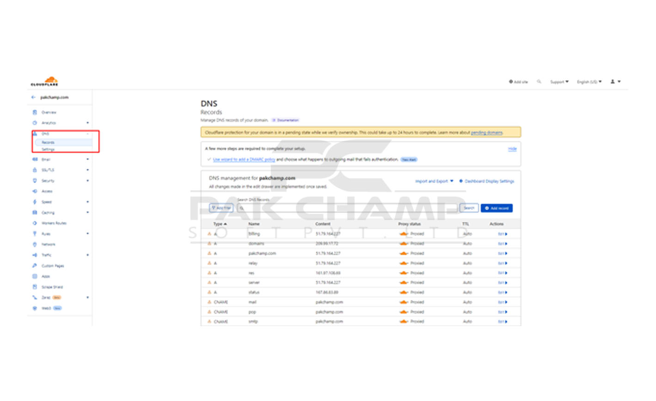Click the SSL/TLS lock icon
Viewport: 656px width, 401px height.
coord(35,170)
